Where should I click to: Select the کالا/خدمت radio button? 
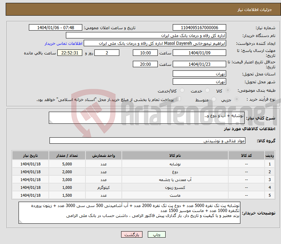tap(182, 90)
